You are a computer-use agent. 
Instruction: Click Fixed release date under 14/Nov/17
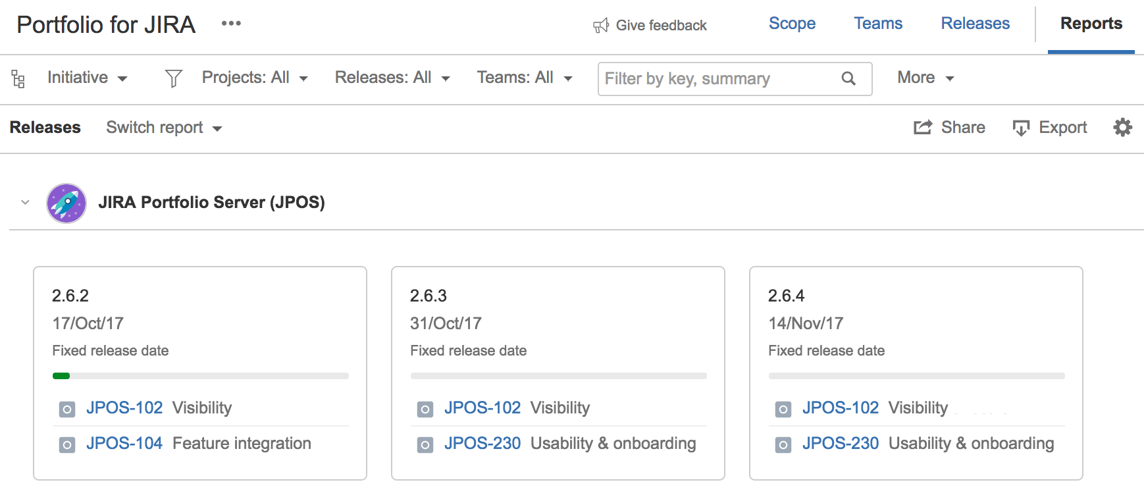coord(827,351)
